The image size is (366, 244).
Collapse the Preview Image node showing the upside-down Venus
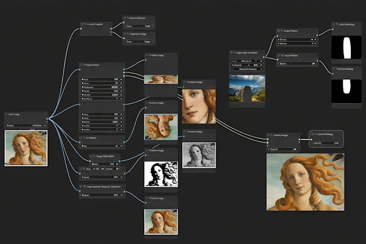pyautogui.click(x=146, y=103)
